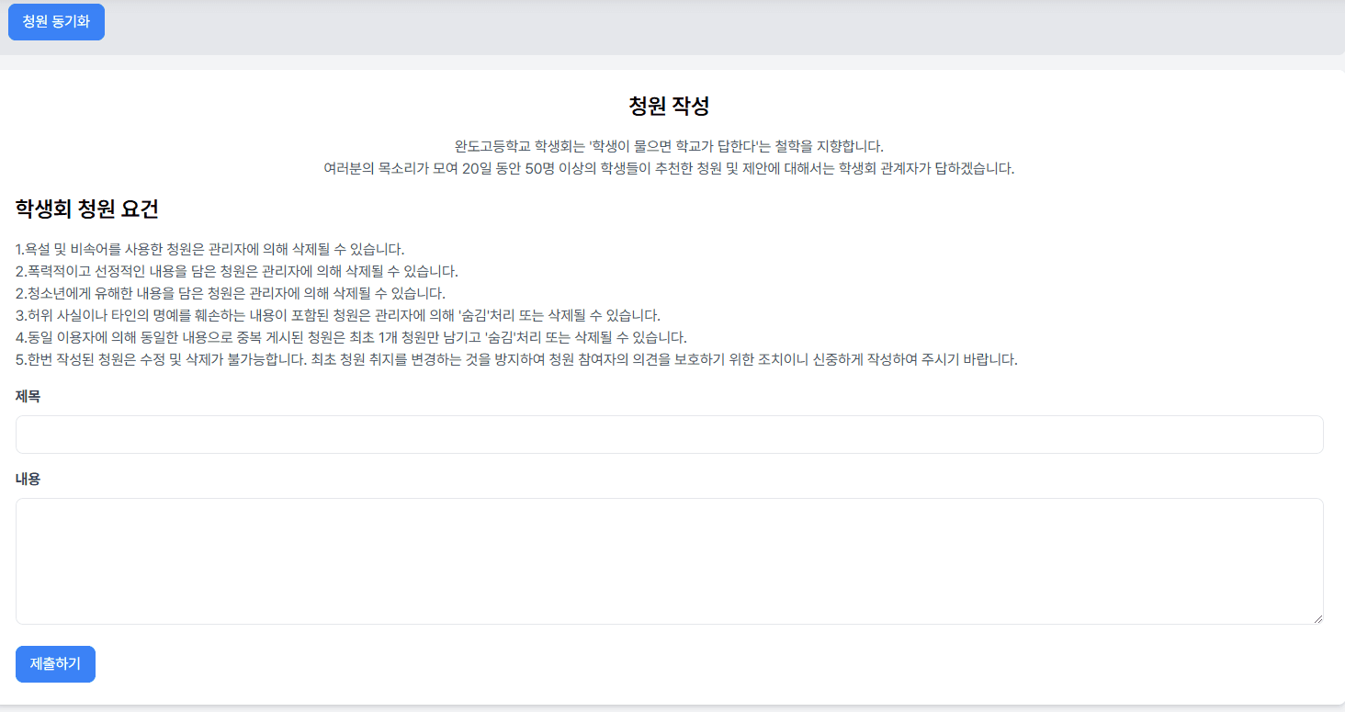
Task: Click the rule about 폭력적이고 선정적인 내용
Action: tap(236, 271)
